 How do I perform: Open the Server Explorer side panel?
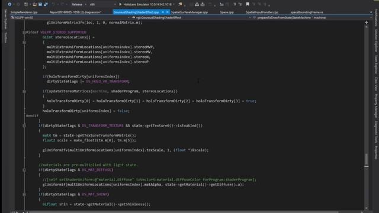click(x=5, y=20)
